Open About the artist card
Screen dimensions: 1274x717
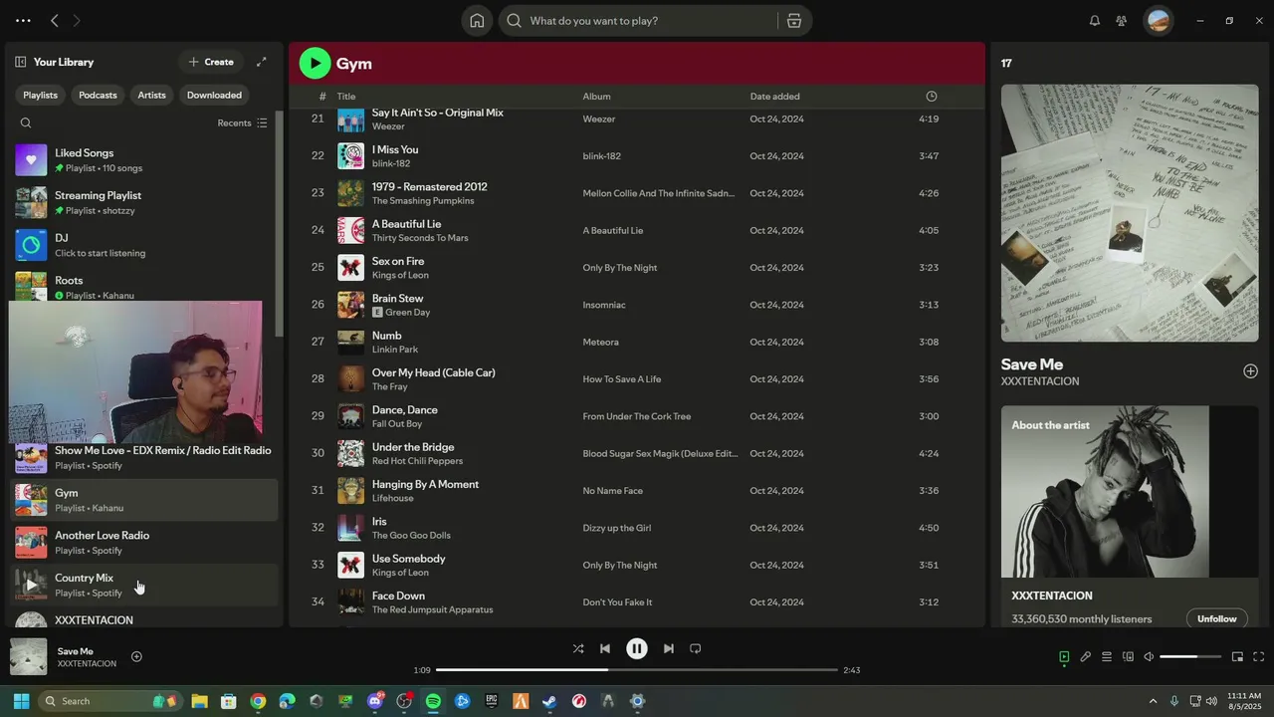coord(1130,516)
